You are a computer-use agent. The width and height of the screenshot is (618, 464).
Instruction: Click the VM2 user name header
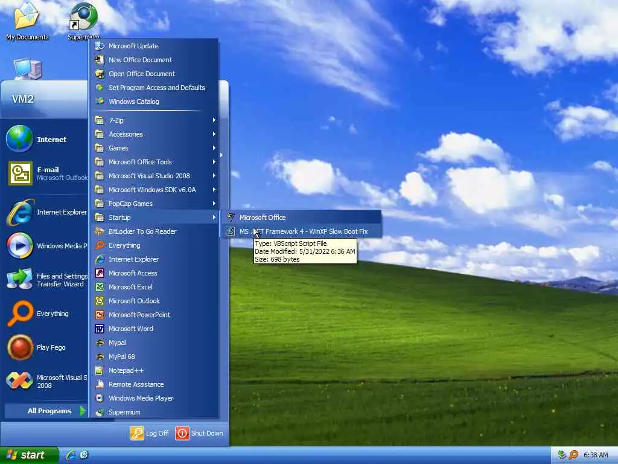click(22, 99)
